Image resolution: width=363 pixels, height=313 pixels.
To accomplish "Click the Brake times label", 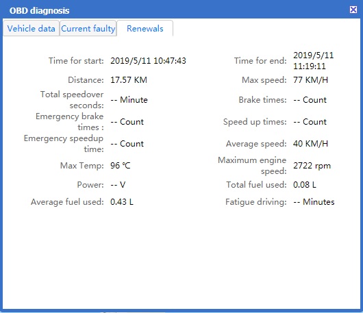I will 263,100.
